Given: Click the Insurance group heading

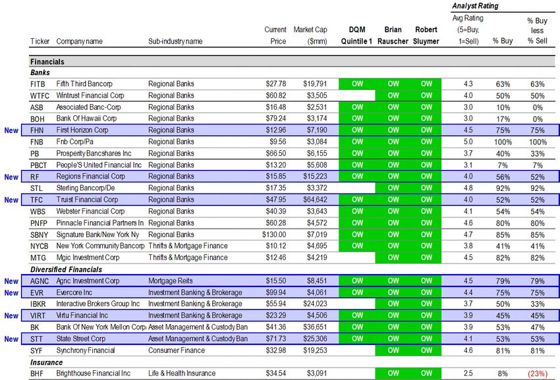Looking at the screenshot, I should 46,362.
